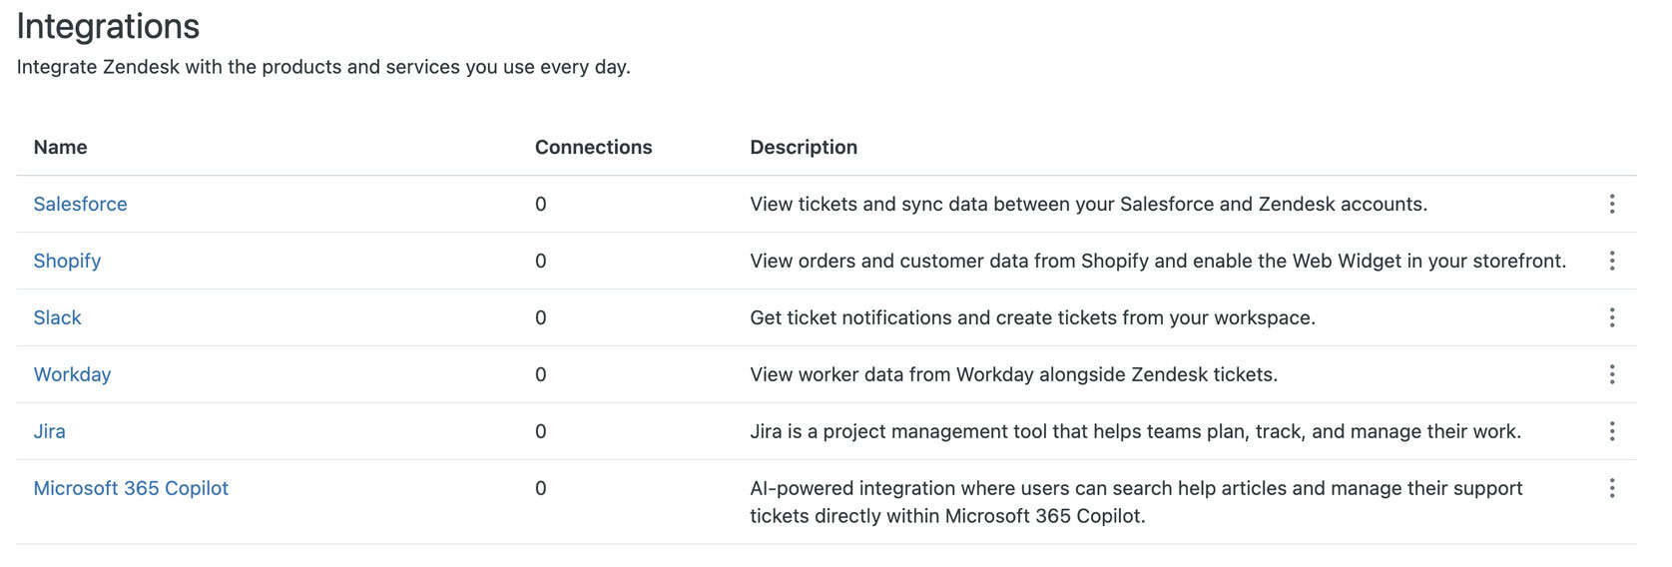Open Microsoft 365 Copilot row options menu

[x=1611, y=488]
